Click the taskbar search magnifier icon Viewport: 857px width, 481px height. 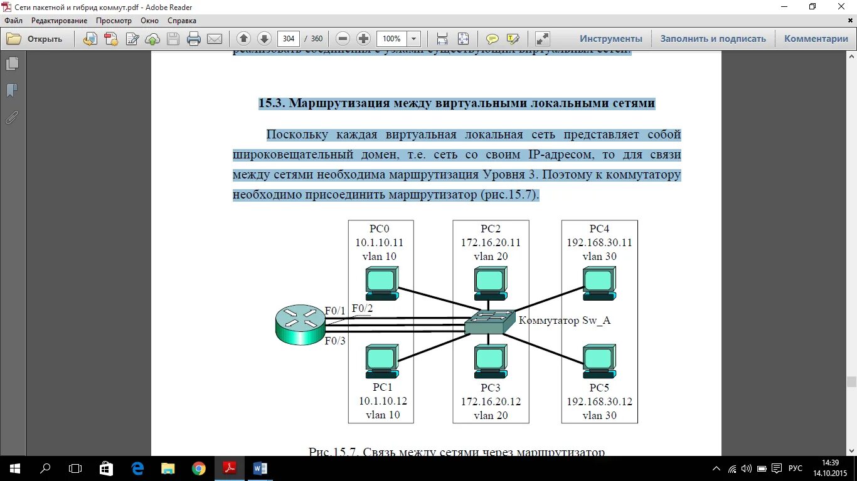coord(45,468)
